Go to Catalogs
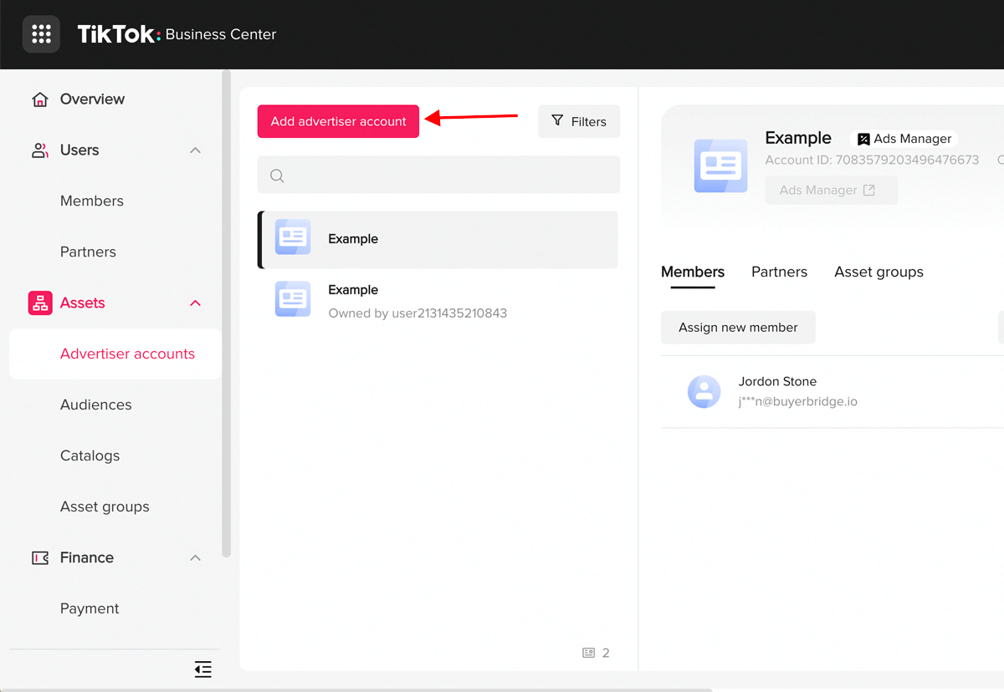 tap(90, 456)
